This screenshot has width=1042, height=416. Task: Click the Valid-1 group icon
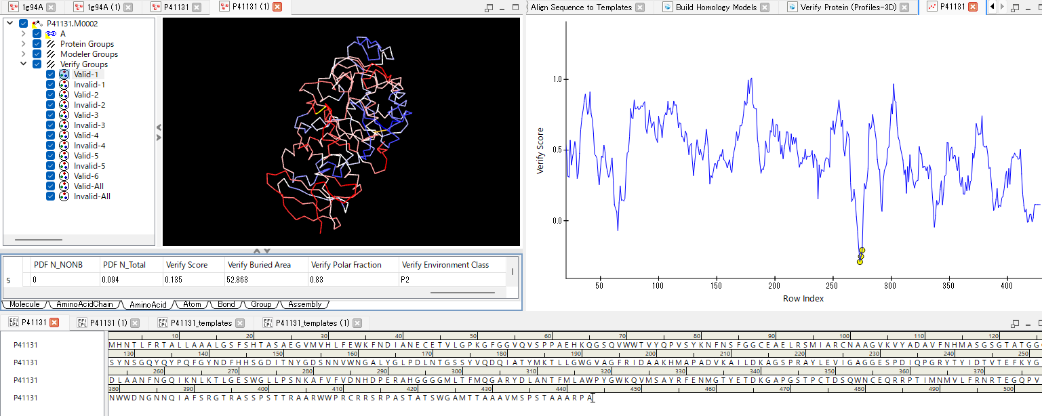(64, 75)
